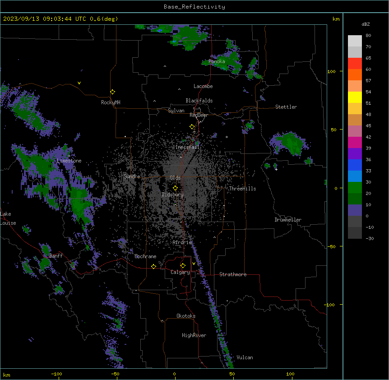389x380 pixels.
Task: Click the yellow V marker northwest of RockyMH
Action: (x=79, y=83)
